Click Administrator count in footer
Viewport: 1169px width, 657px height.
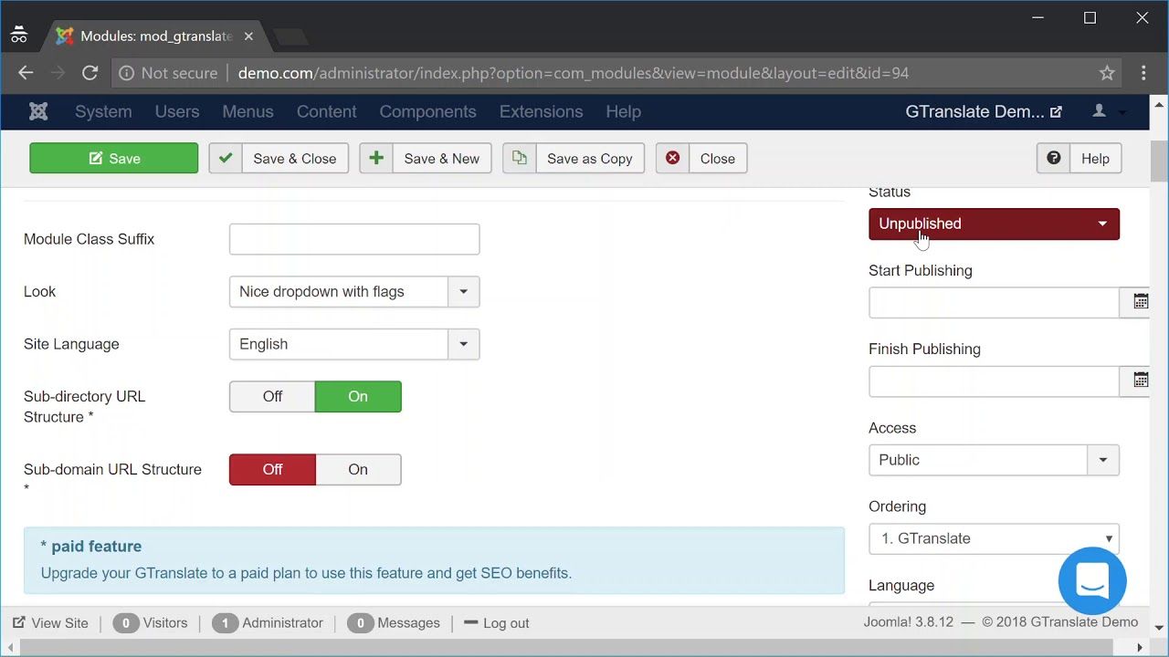point(268,623)
